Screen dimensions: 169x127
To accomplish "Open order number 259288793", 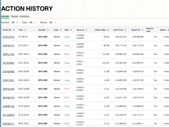I will 8,106.
